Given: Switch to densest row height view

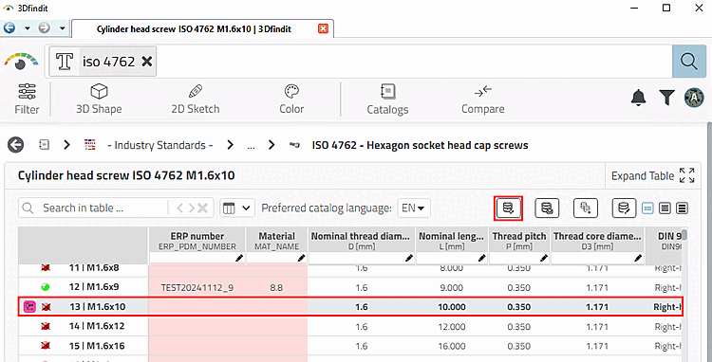Looking at the screenshot, I should 682,208.
